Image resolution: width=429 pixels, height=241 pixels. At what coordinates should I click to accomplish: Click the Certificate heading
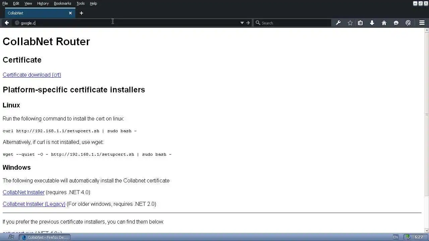[x=22, y=60]
